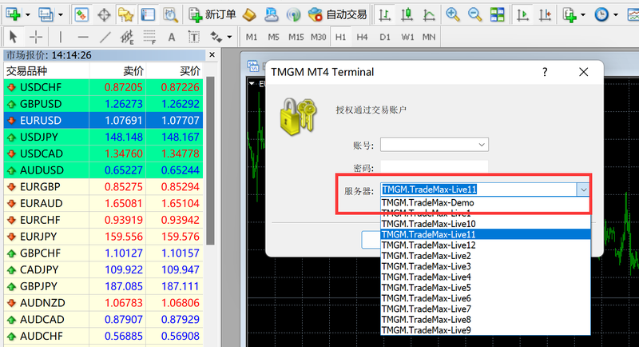Switch to bar chart mode

pos(384,15)
